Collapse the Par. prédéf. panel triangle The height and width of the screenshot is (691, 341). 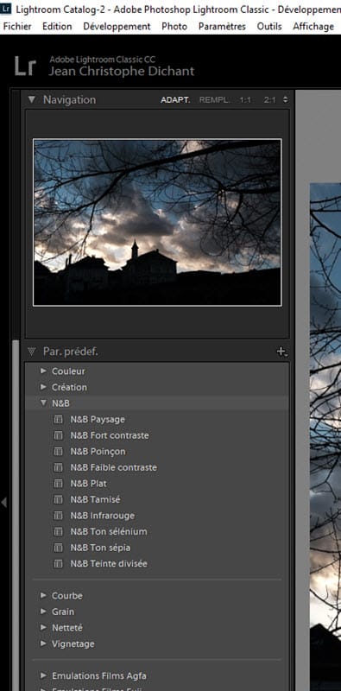tap(31, 352)
